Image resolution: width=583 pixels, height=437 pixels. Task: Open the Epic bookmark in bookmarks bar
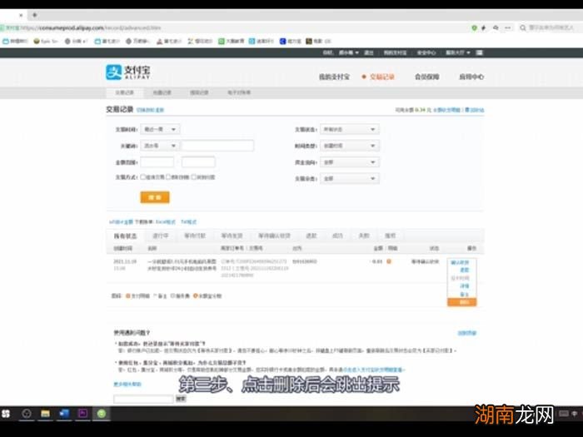point(45,42)
